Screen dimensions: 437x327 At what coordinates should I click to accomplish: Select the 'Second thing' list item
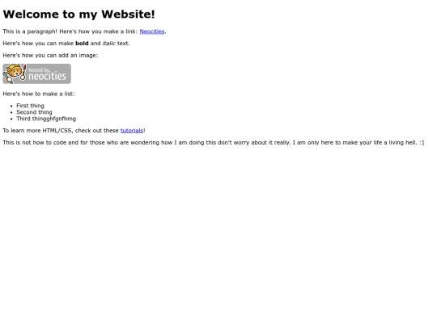click(x=34, y=112)
